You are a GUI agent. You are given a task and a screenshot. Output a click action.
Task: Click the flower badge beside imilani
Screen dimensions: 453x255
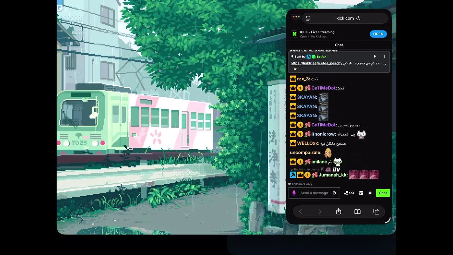(307, 161)
